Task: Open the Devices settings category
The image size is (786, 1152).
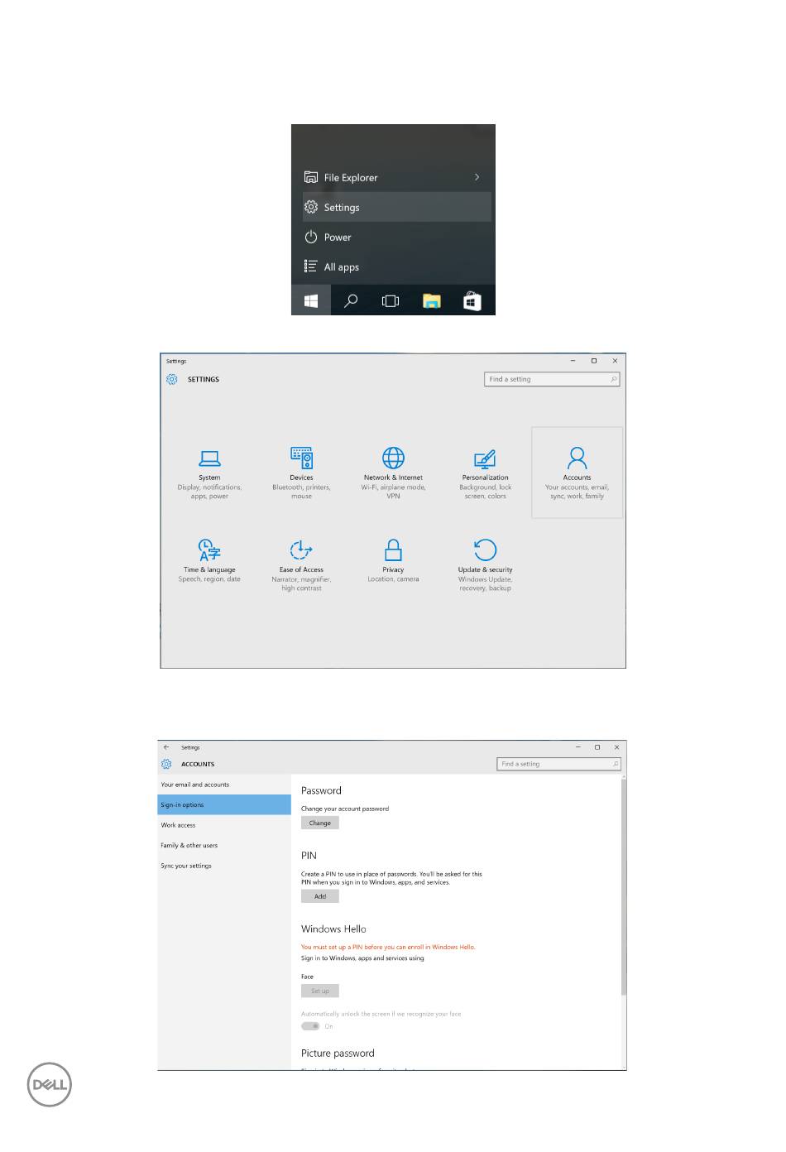Action: 301,473
